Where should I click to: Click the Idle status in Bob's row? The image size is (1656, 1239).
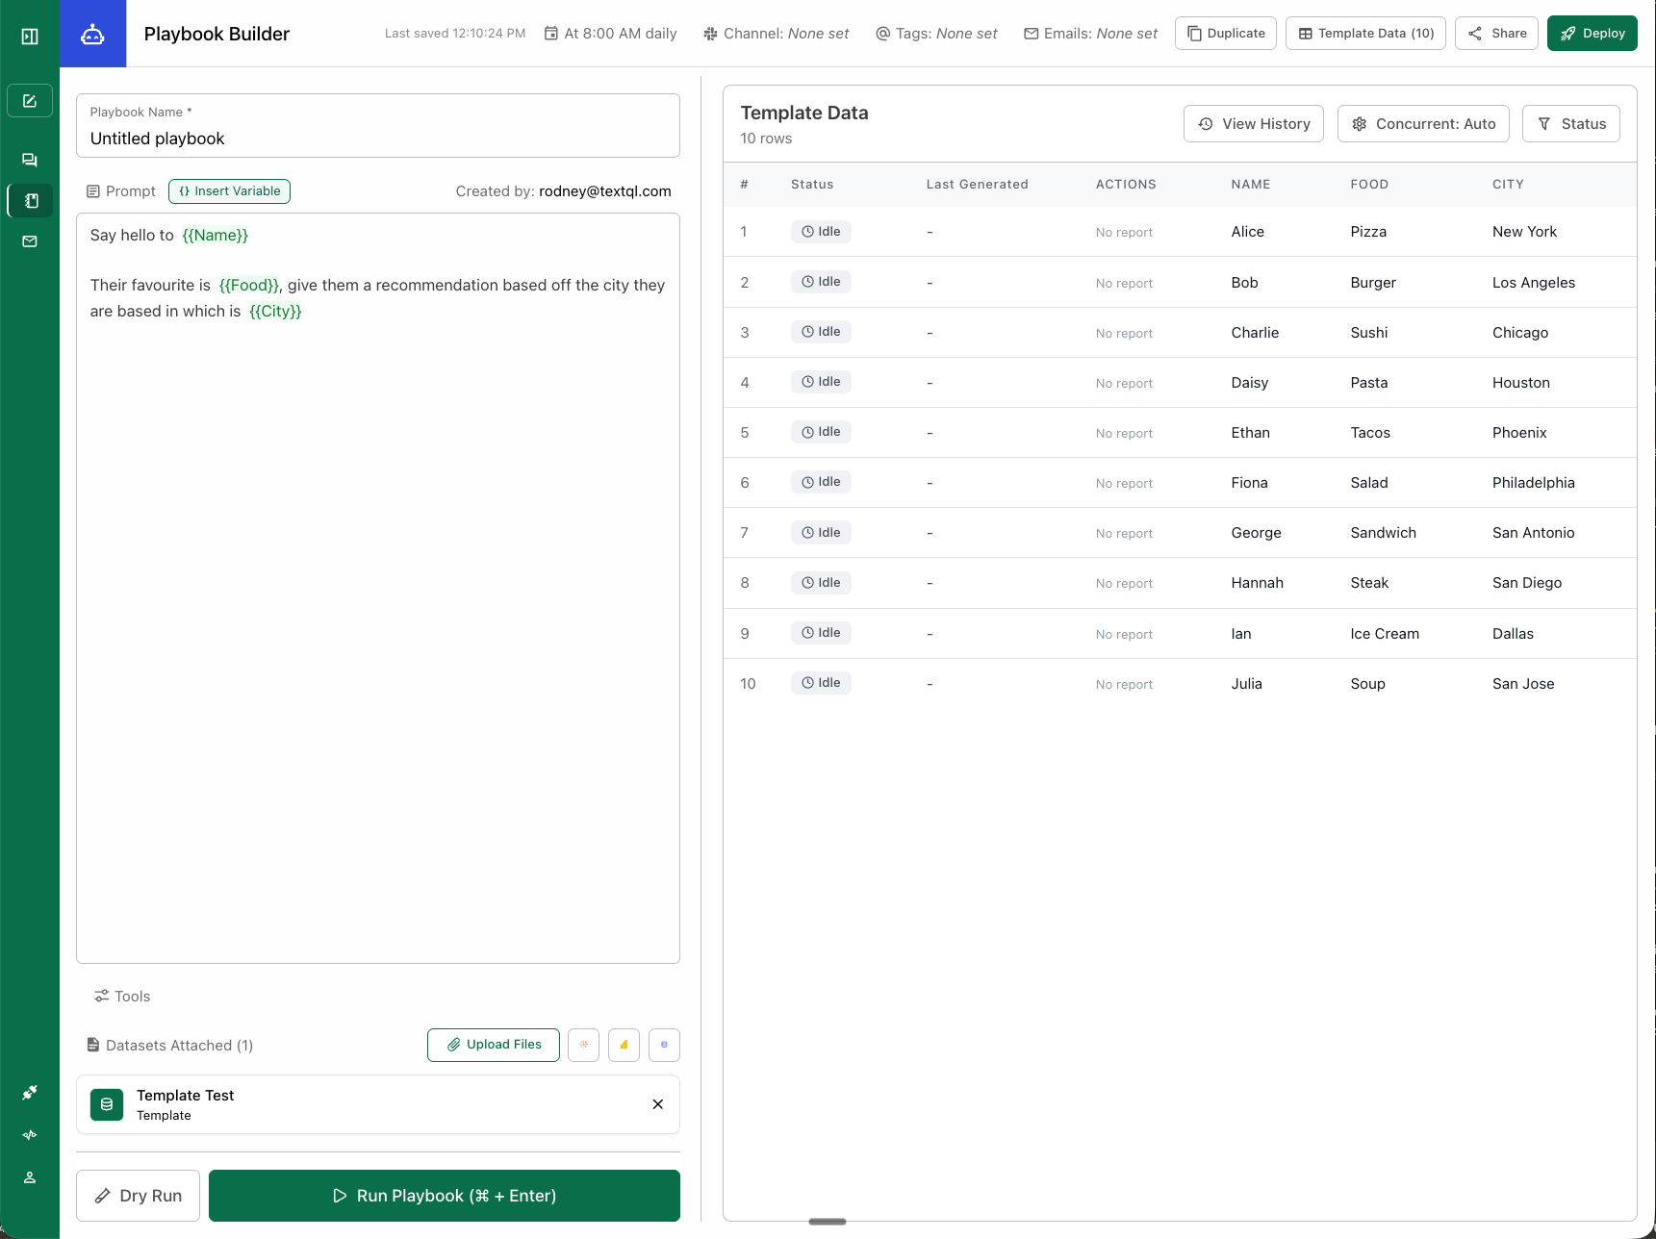(x=821, y=282)
